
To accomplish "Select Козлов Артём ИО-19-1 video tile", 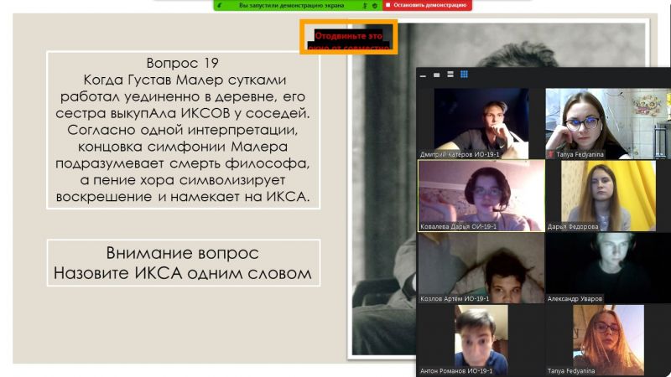I will [x=480, y=267].
